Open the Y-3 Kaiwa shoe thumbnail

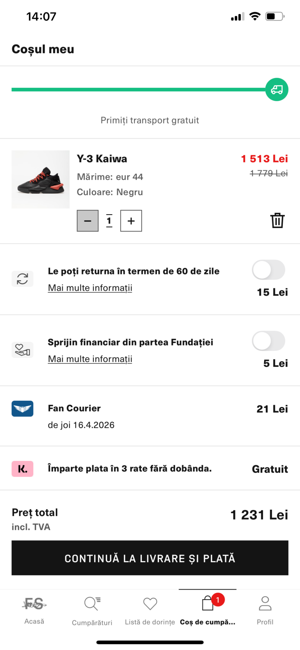[x=41, y=179]
